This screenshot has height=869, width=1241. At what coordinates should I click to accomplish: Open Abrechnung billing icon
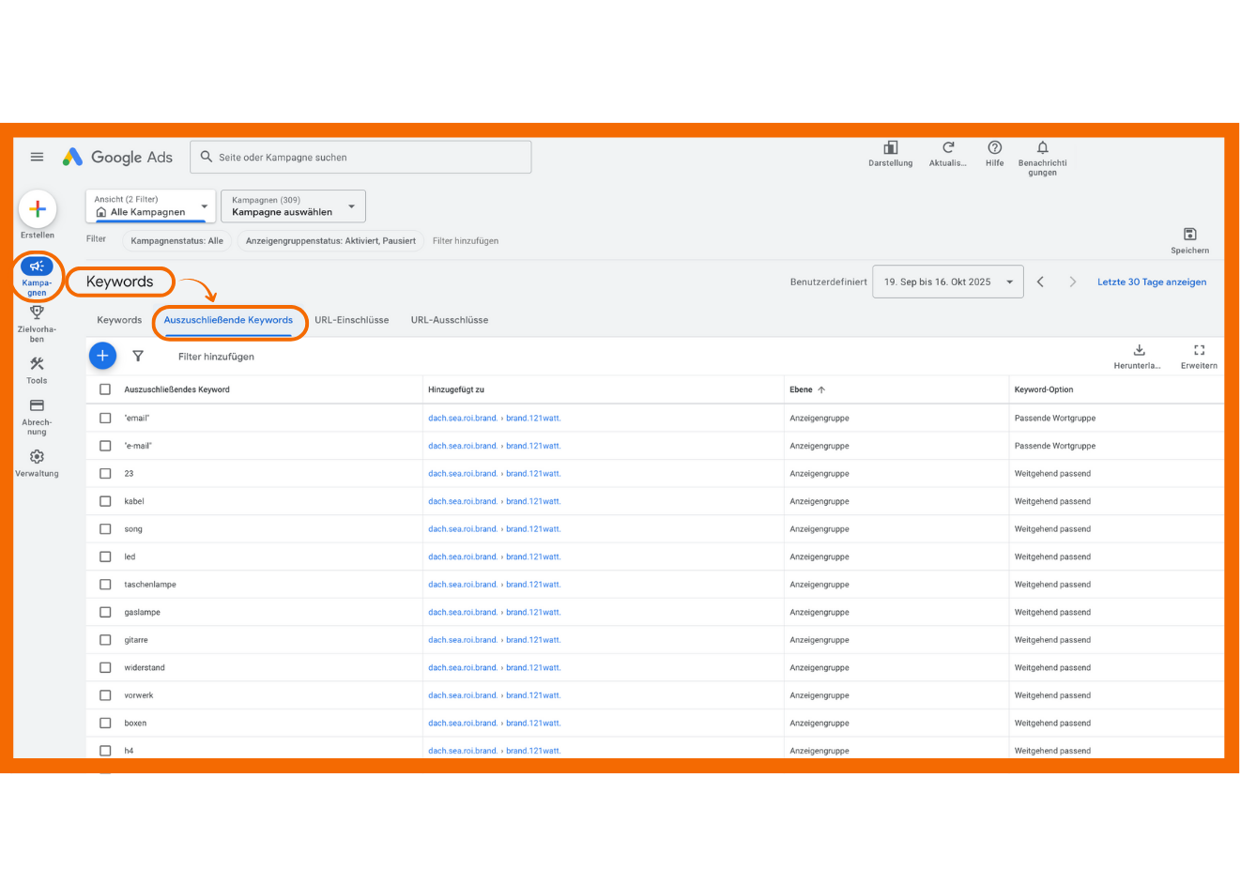37,406
